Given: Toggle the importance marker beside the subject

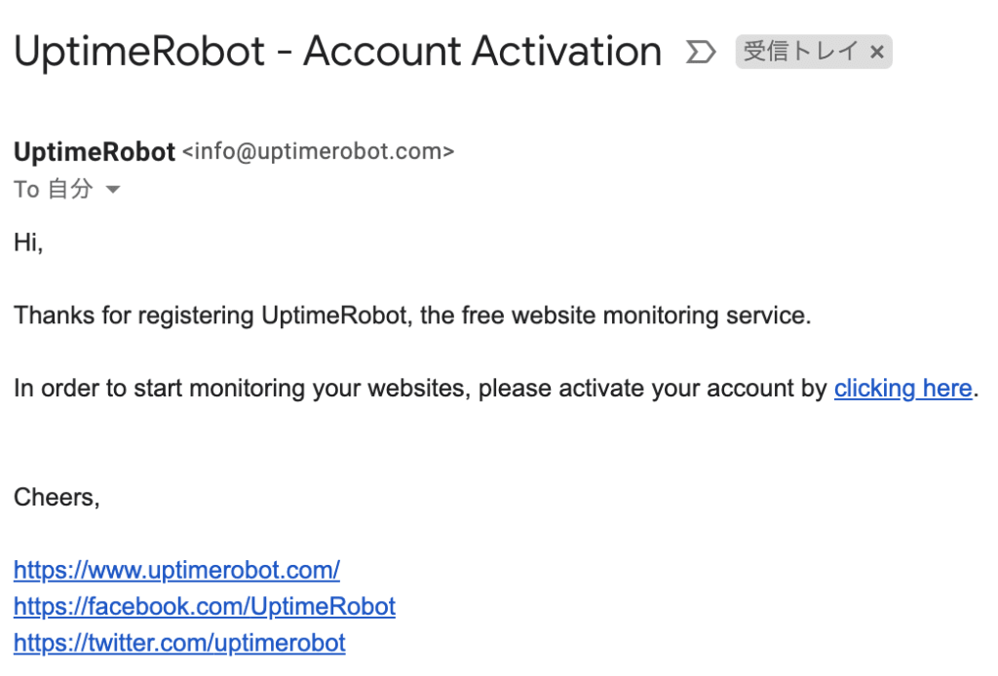Looking at the screenshot, I should [701, 52].
